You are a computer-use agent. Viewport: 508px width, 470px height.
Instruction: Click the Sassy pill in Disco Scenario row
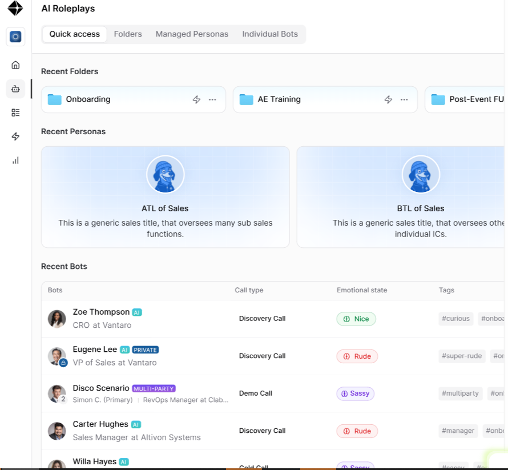[356, 393]
